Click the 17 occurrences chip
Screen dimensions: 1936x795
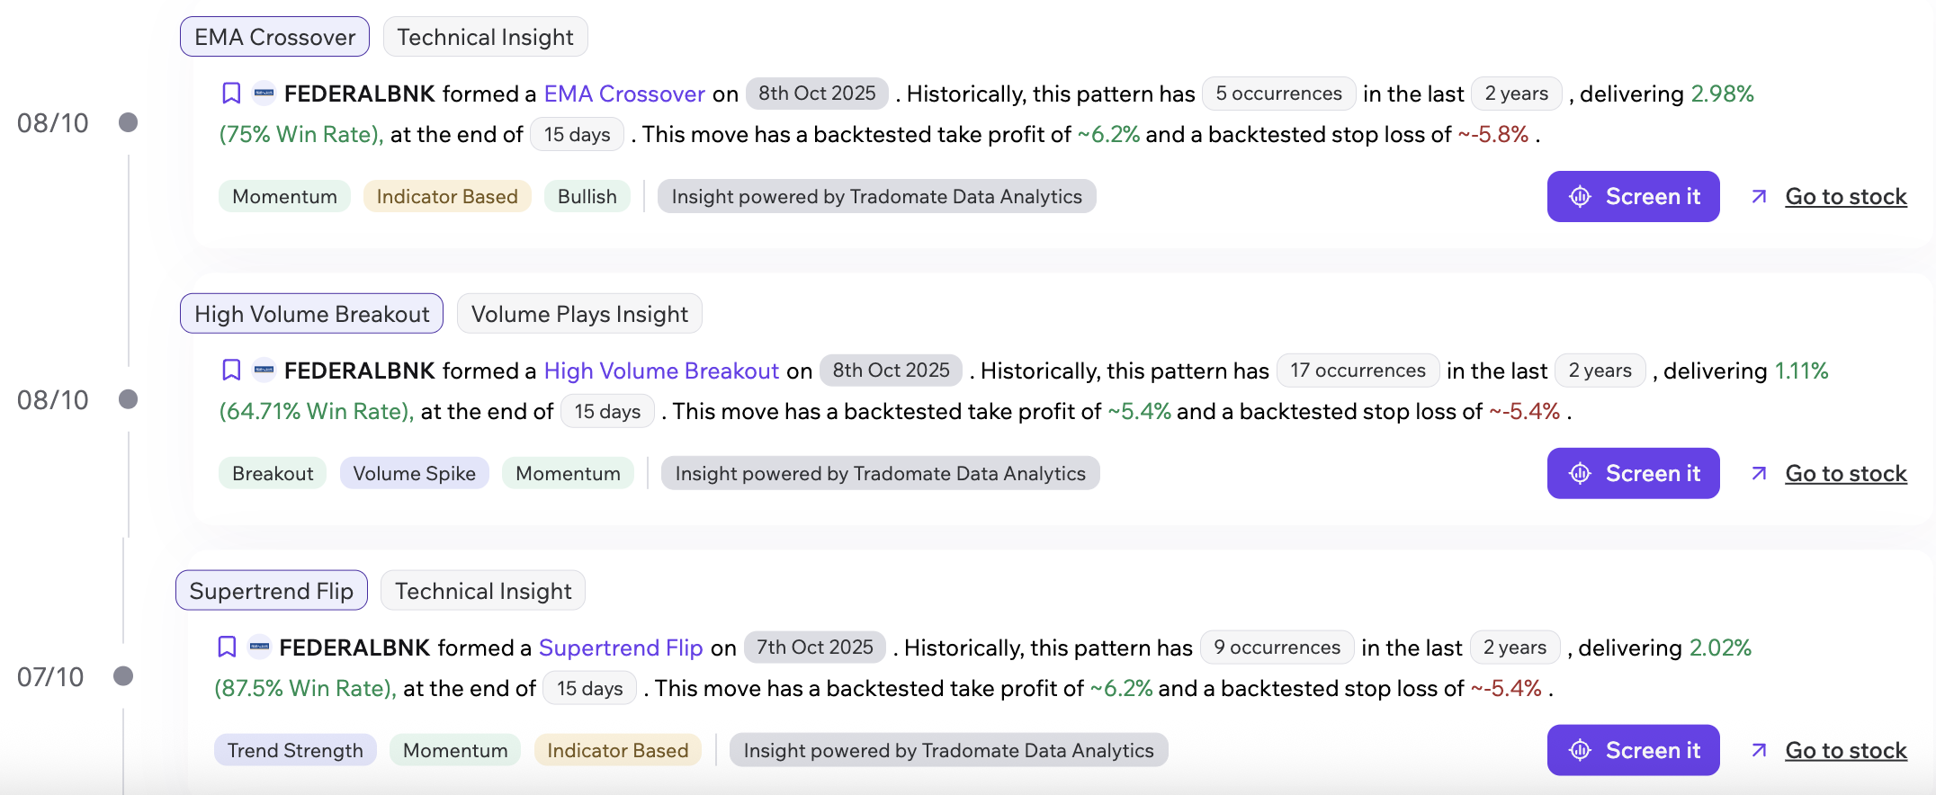point(1358,371)
